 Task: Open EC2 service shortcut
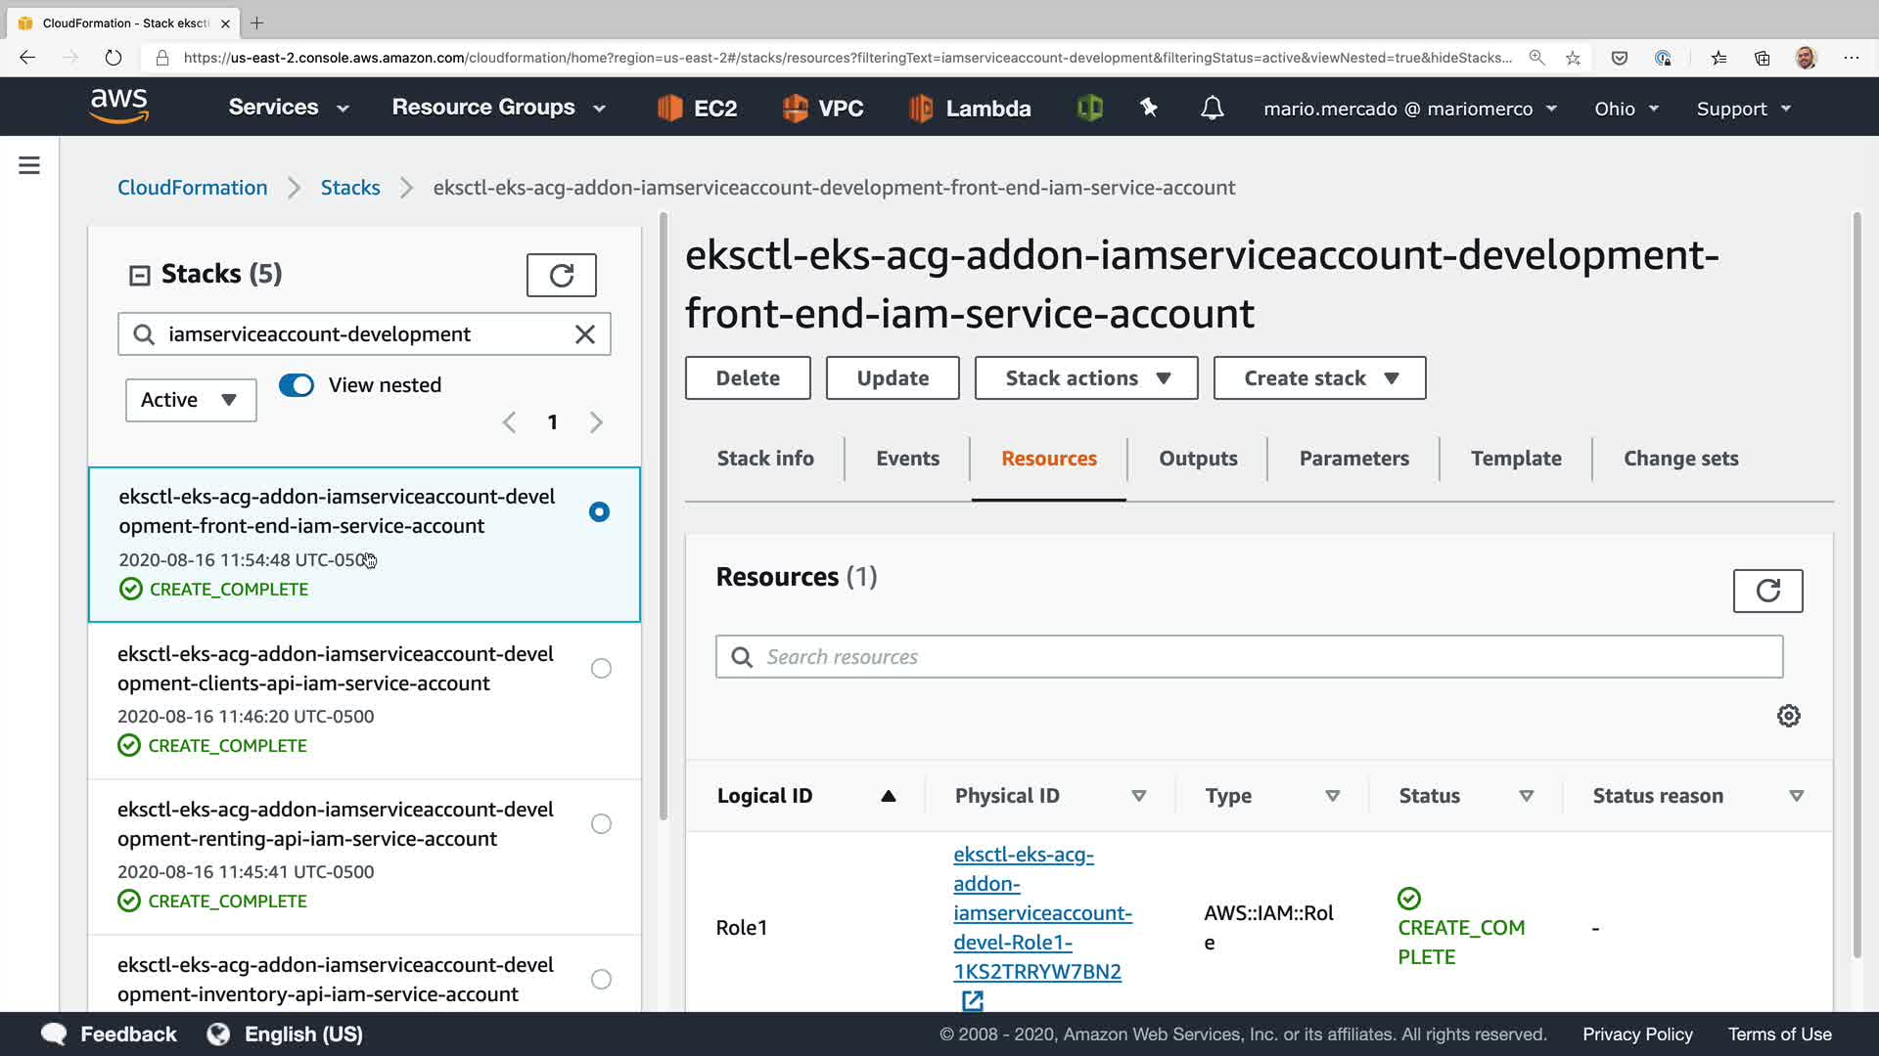click(697, 108)
